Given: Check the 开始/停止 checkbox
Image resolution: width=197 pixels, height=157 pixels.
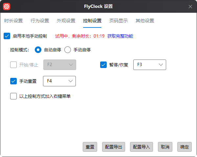Looking at the screenshot, I should (x=13, y=65).
